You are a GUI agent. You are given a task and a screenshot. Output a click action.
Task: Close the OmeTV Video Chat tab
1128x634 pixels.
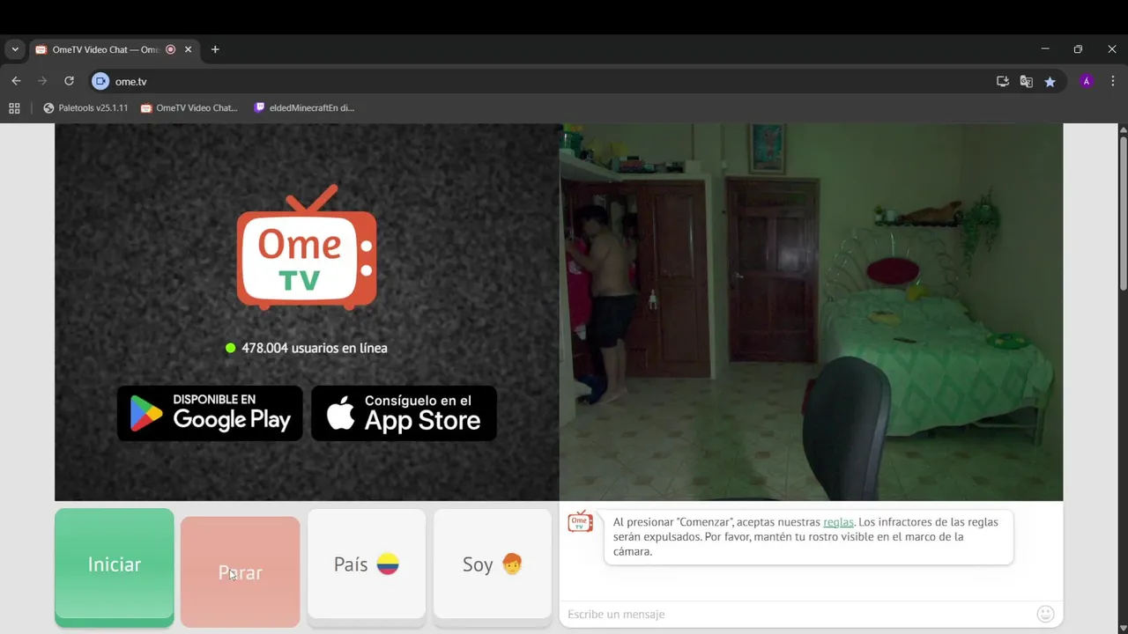[x=188, y=49]
